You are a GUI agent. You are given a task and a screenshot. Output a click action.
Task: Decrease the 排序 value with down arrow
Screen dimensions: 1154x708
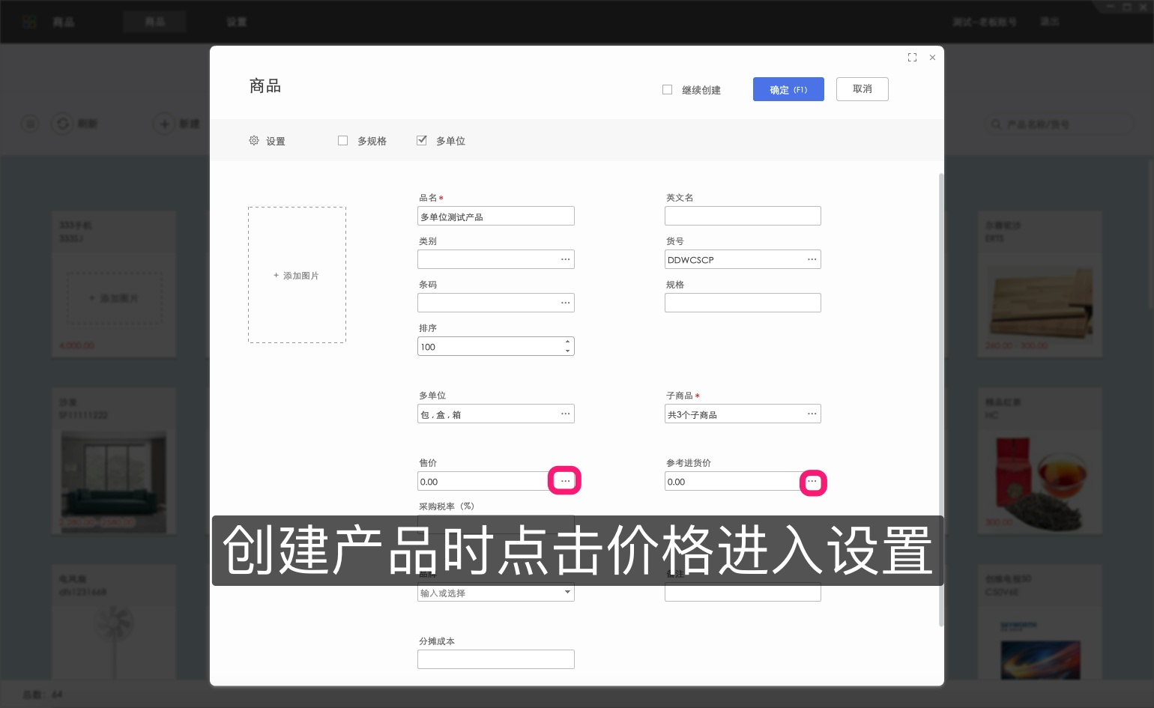click(568, 351)
